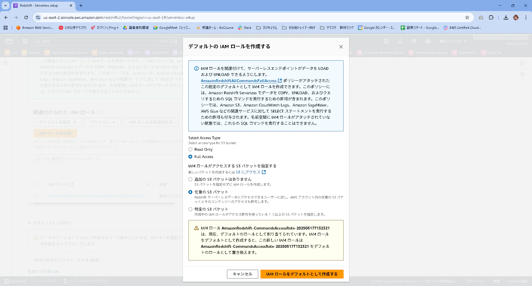Screen dimensions: 532x286
Task: Close the Redshift Serverless setup tab
Action: [x=71, y=6]
